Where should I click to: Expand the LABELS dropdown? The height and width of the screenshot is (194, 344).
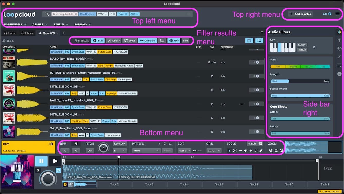(x=61, y=24)
